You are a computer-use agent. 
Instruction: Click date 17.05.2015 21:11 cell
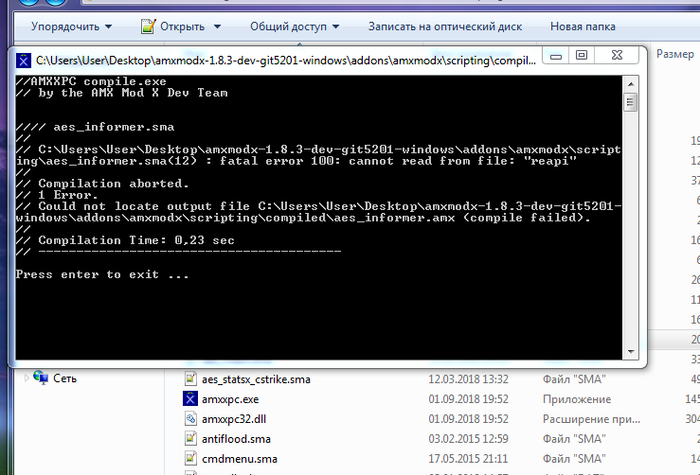[468, 459]
